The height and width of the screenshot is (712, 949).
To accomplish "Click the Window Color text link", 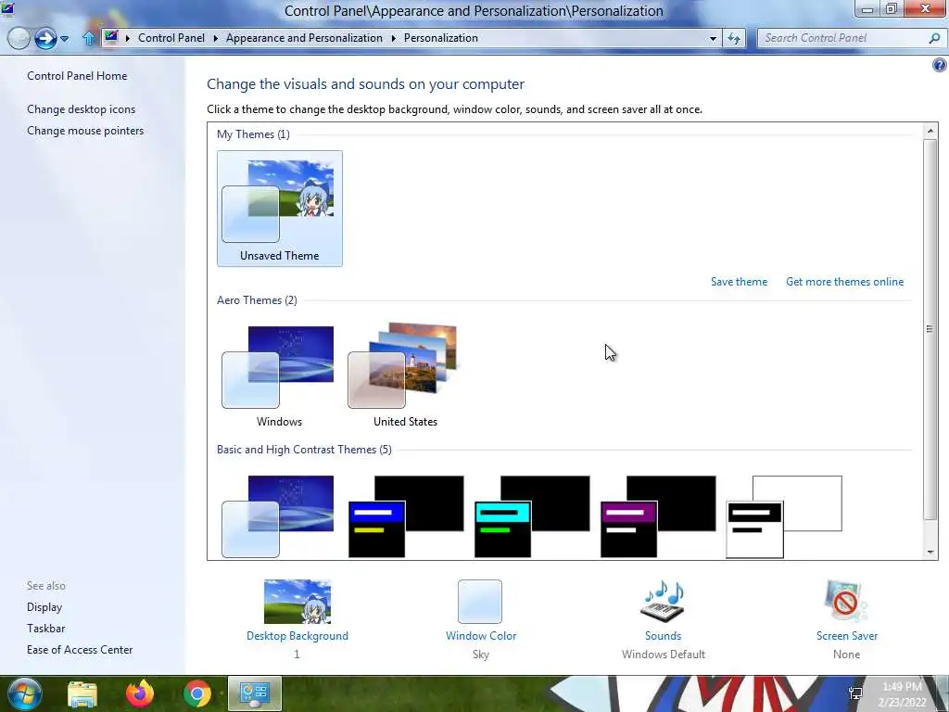I will pyautogui.click(x=481, y=636).
